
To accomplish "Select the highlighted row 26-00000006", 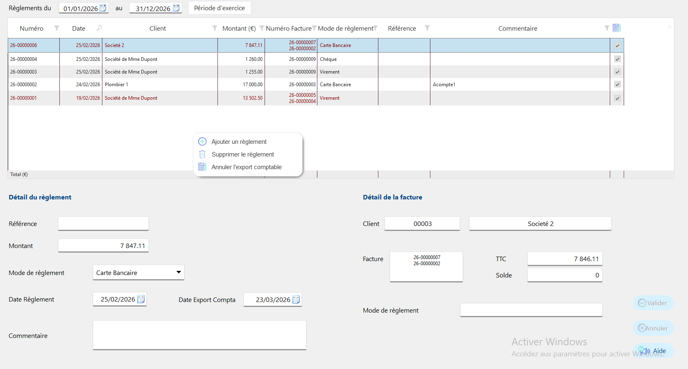I will tap(316, 45).
